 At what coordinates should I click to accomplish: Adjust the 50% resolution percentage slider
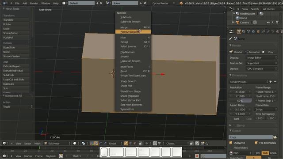tap(240, 101)
